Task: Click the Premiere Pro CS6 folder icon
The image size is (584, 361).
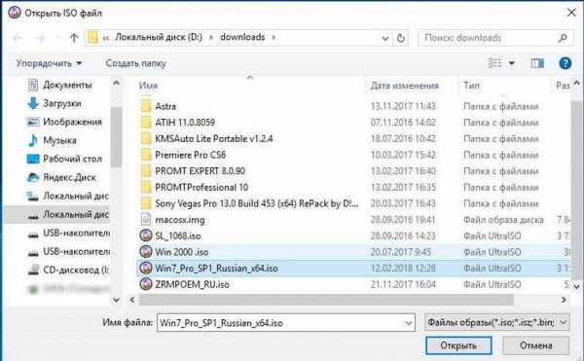Action: (146, 155)
